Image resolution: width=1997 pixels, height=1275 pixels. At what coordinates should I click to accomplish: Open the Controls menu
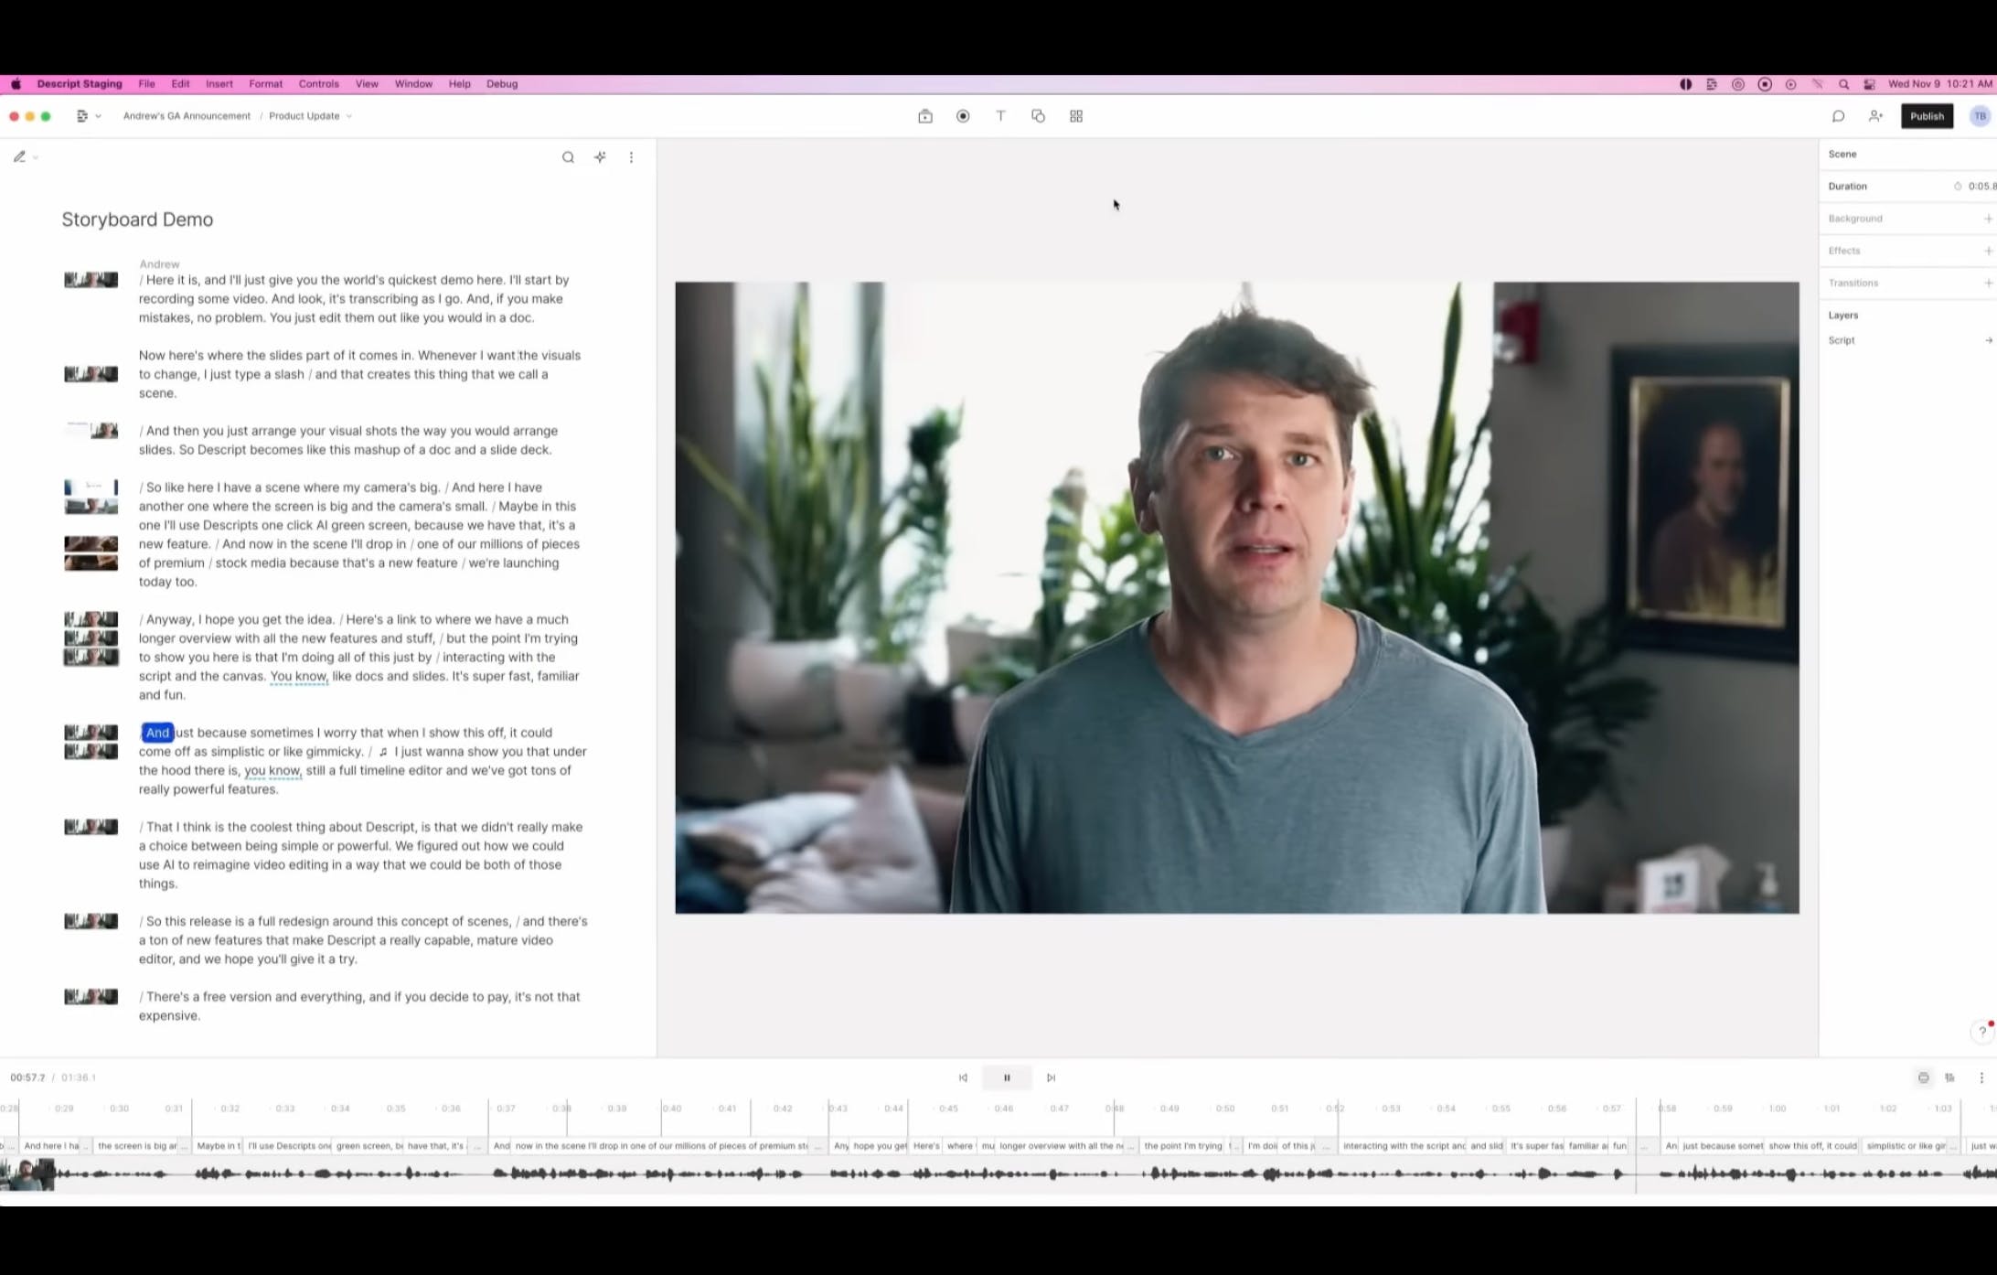pyautogui.click(x=318, y=83)
